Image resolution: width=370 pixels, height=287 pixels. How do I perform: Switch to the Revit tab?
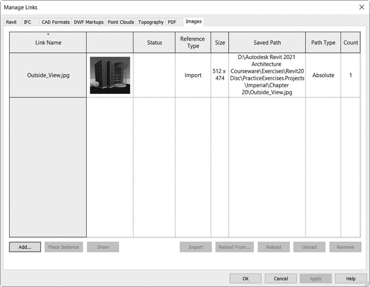tap(11, 22)
